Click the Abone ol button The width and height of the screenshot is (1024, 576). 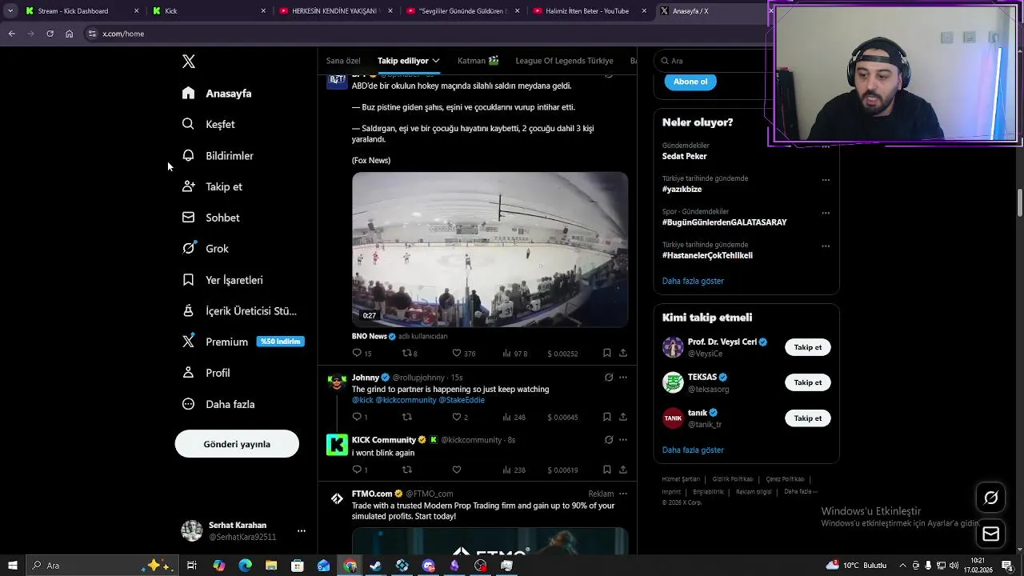coord(690,82)
